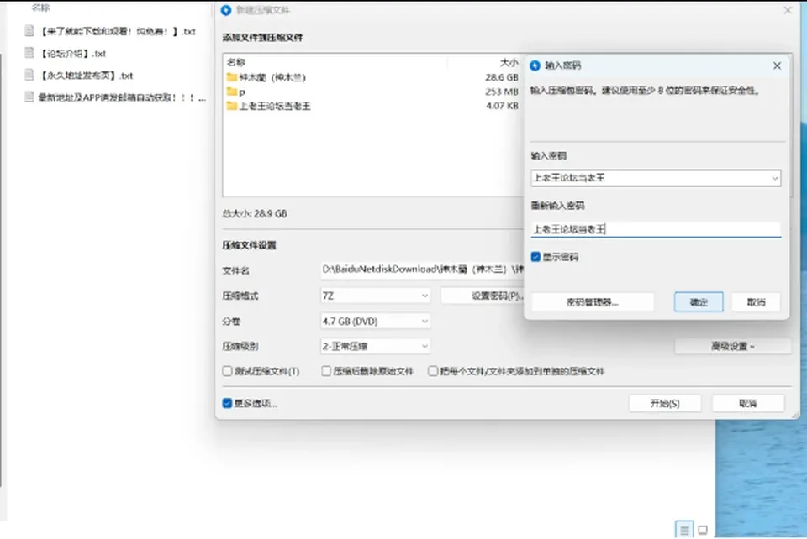Click the icon of the 最新地址及APP text file
Viewport: 807px width, 539px height.
29,97
